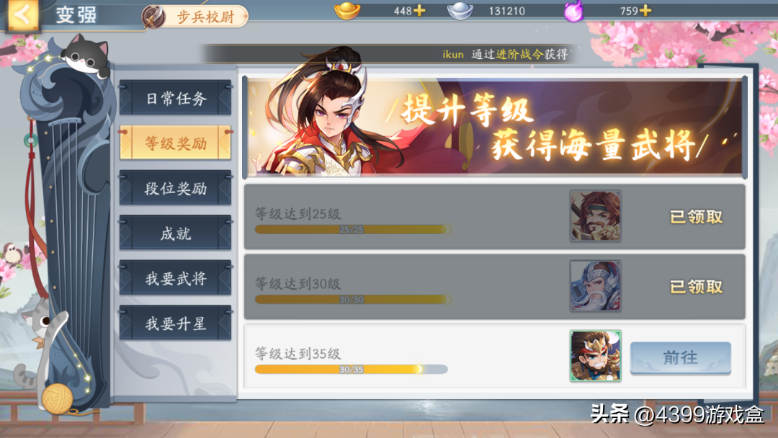
Task: Add gold with plus next to 448
Action: [x=420, y=10]
